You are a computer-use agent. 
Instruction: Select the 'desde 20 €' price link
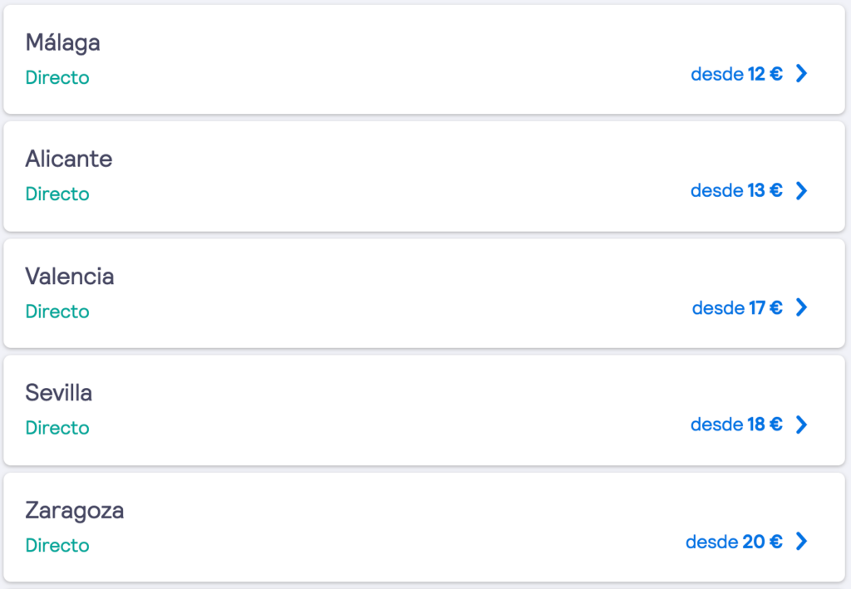pyautogui.click(x=734, y=542)
